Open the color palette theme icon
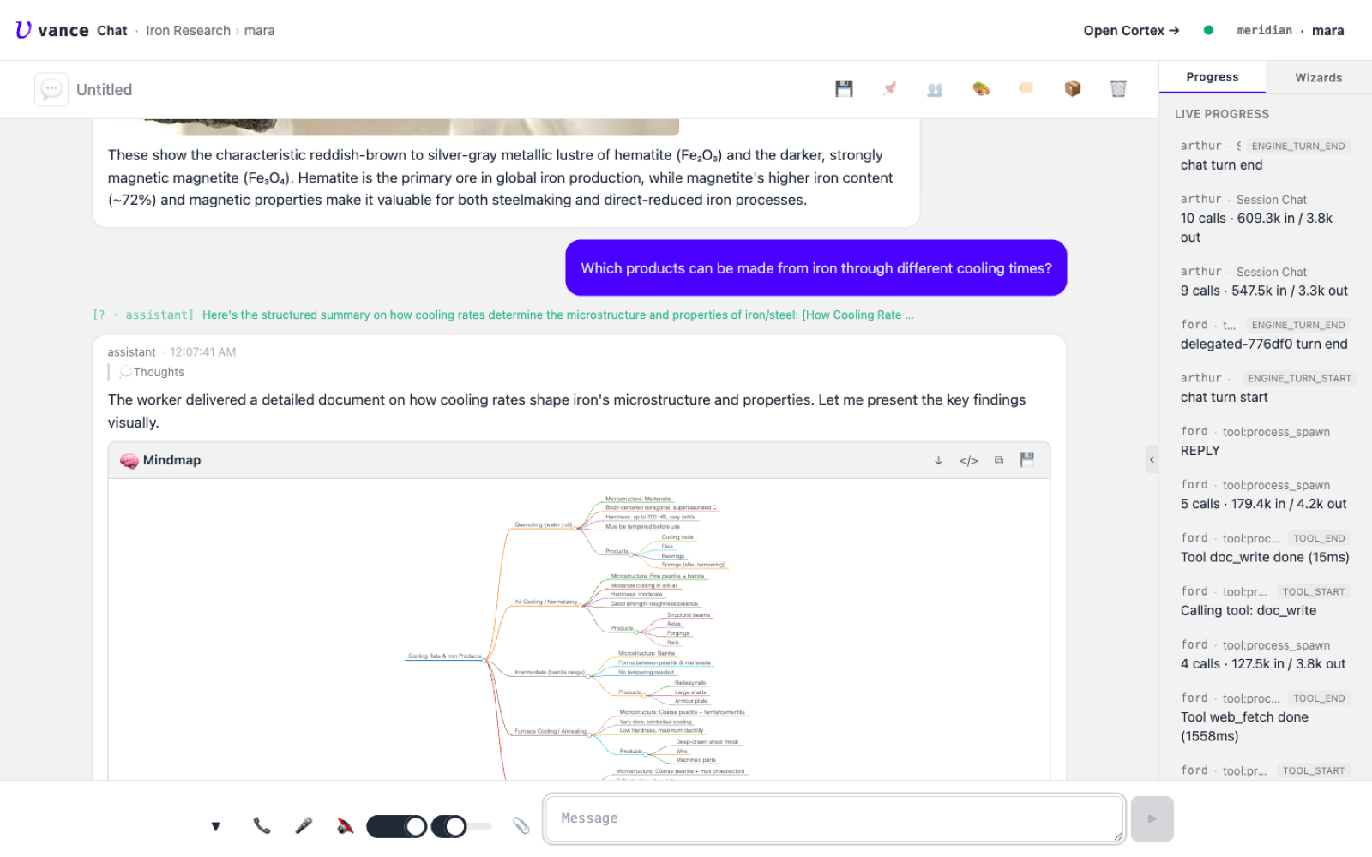Viewport: 1372px width, 857px height. point(981,88)
